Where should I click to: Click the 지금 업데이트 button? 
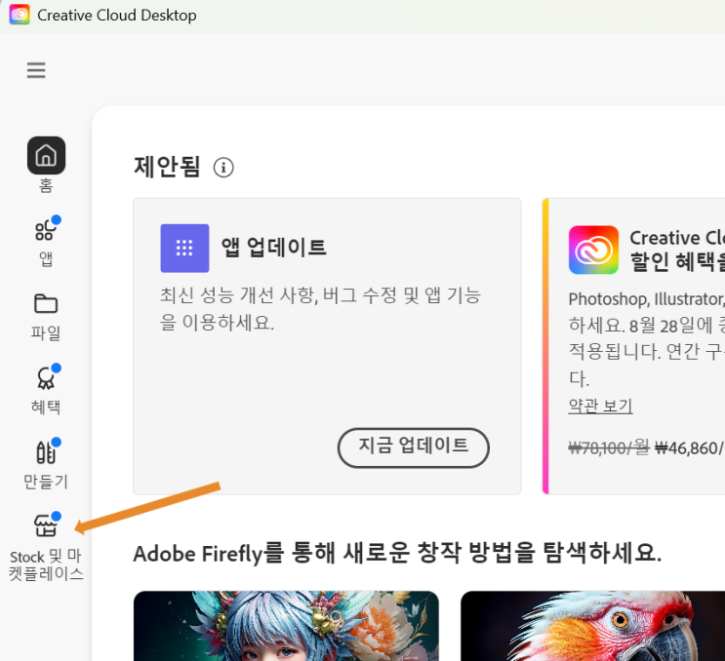coord(414,447)
